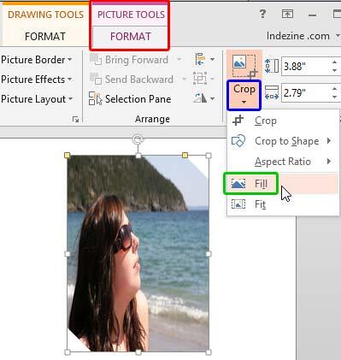Click the Shape Height icon
This screenshot has height=360, width=341.
[x=272, y=66]
